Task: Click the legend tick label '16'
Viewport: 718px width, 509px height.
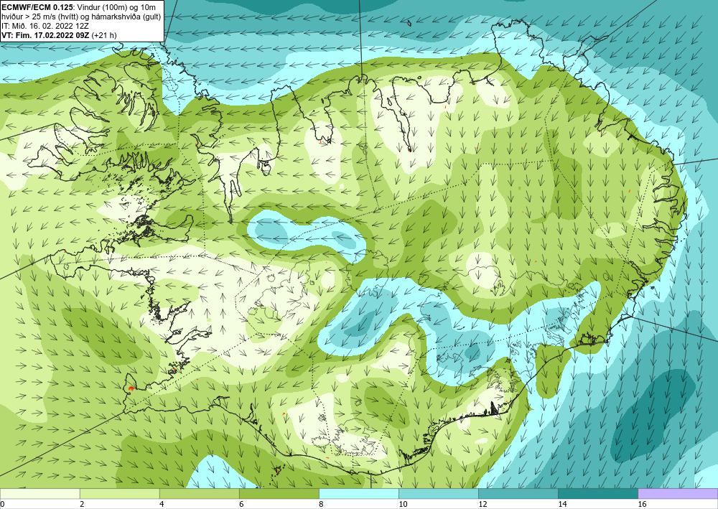Action: click(642, 505)
